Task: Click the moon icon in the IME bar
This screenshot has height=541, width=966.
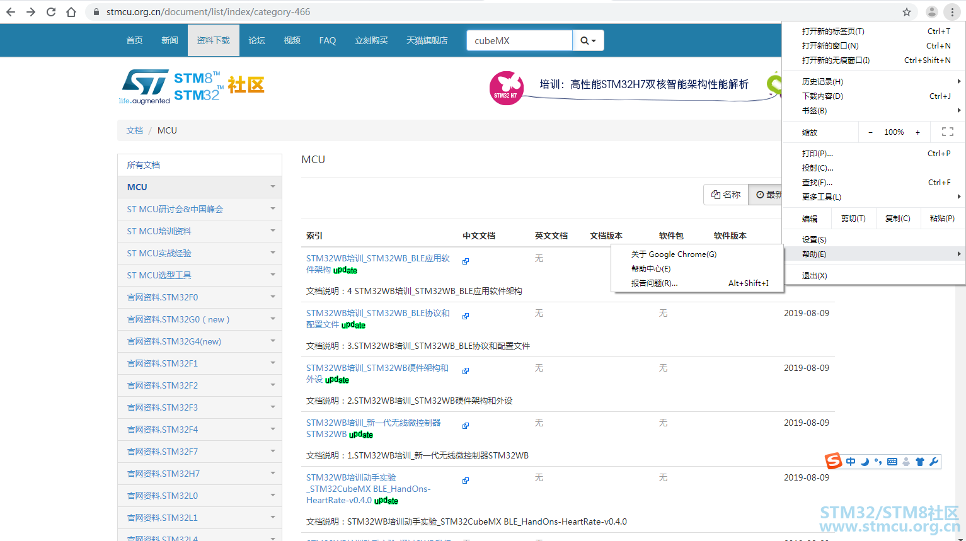Action: click(x=865, y=462)
